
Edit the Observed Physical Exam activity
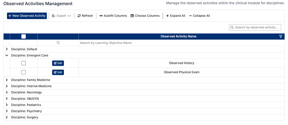58,72
